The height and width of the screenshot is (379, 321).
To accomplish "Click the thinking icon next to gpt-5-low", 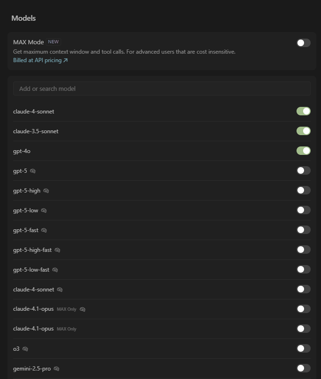I will click(x=44, y=210).
